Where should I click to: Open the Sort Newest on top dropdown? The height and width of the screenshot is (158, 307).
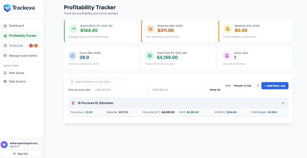coord(246,86)
